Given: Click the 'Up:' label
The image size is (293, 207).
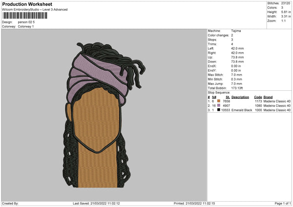Looking at the screenshot, I should click(210, 57).
